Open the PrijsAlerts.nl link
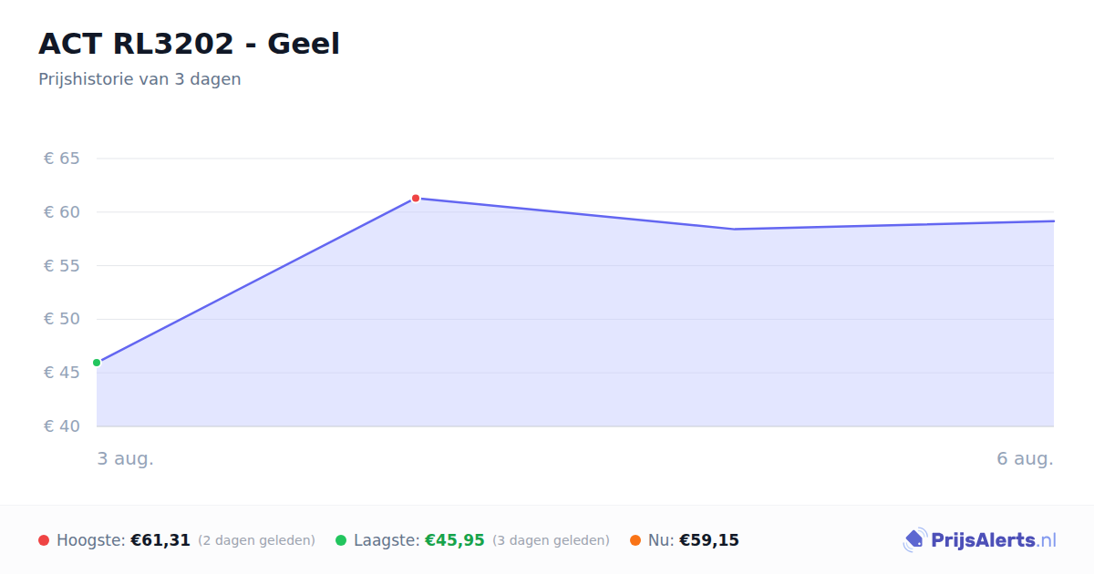Screen dimensions: 1094x574 994,540
